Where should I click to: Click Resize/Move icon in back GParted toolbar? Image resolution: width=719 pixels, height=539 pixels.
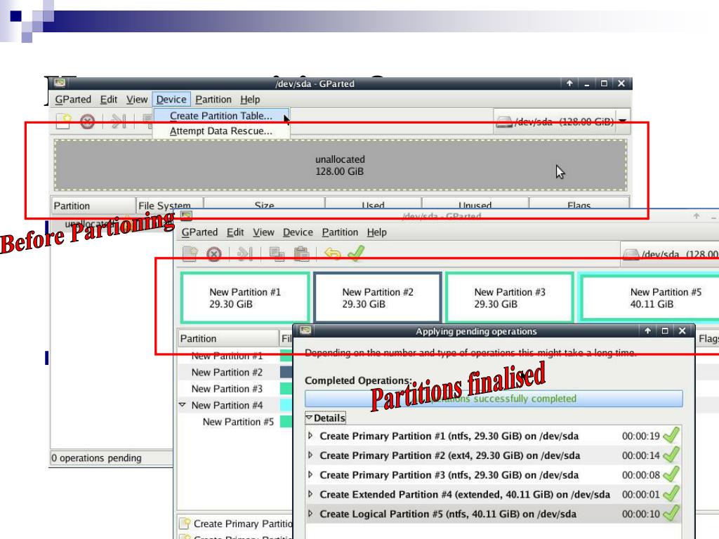tap(118, 121)
